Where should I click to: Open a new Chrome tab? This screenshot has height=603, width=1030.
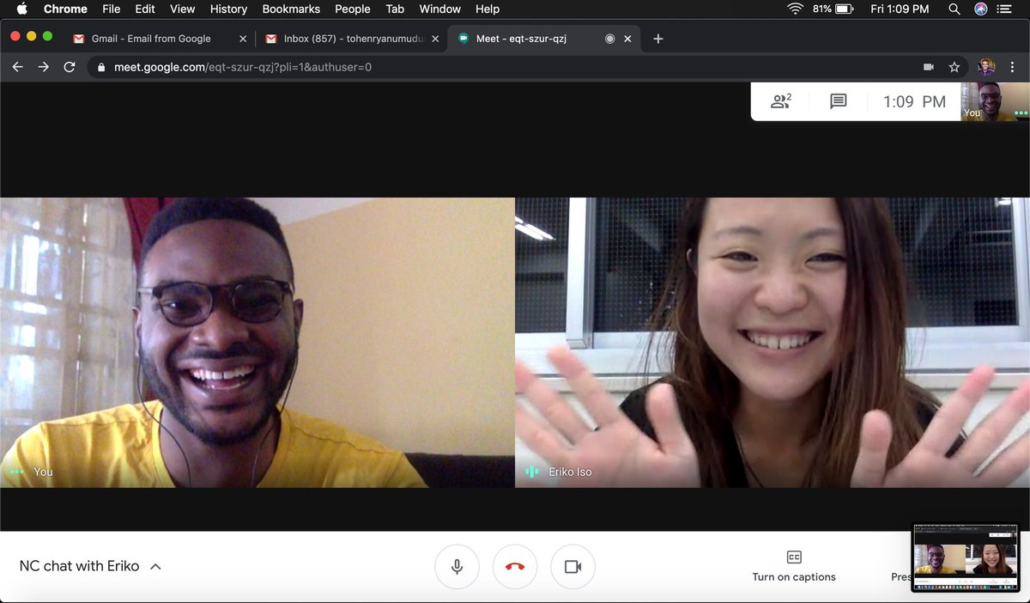tap(658, 39)
